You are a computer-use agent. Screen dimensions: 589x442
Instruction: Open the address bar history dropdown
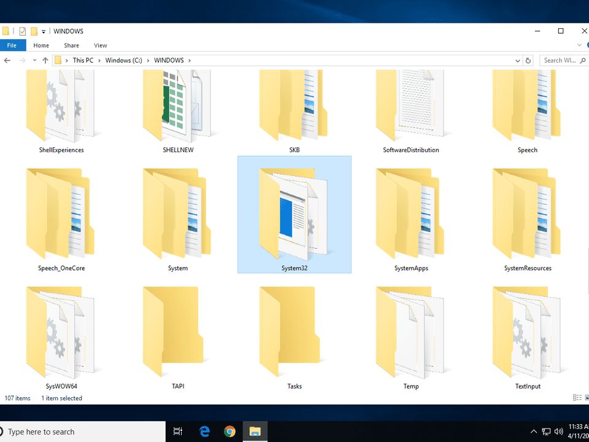pyautogui.click(x=517, y=60)
